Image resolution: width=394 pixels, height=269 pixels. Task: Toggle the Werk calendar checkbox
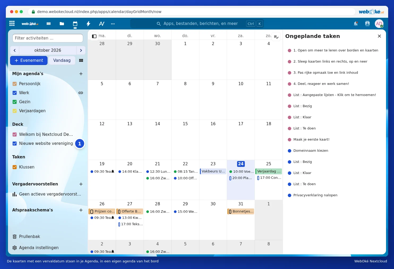pos(15,93)
